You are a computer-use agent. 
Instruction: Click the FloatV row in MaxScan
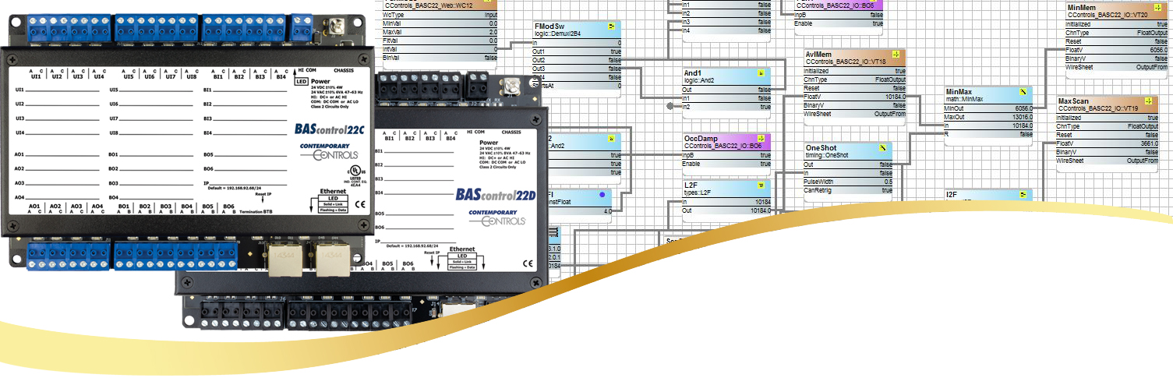[x=1107, y=143]
